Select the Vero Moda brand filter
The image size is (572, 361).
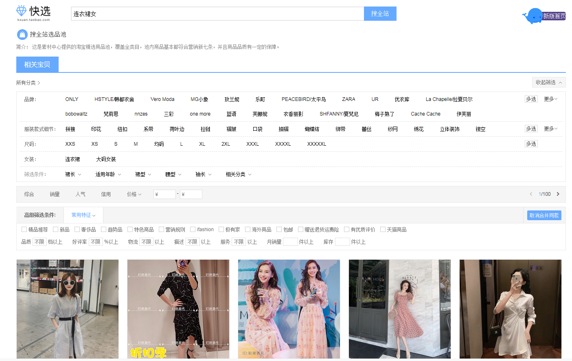pyautogui.click(x=162, y=99)
